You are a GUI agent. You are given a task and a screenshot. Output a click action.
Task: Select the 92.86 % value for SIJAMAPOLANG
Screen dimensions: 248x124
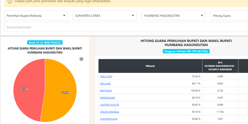pos(196,119)
